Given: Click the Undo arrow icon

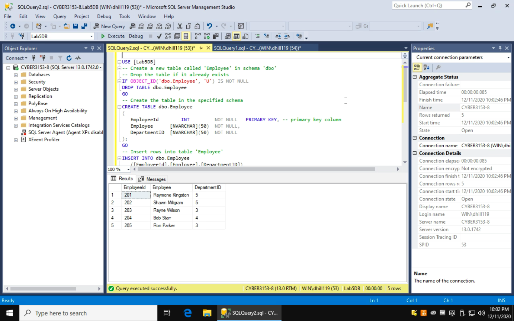Looking at the screenshot, I should 210,26.
